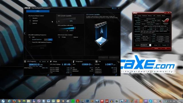
Task: Open the AIDA64 taskbar icon
Action: point(107,101)
